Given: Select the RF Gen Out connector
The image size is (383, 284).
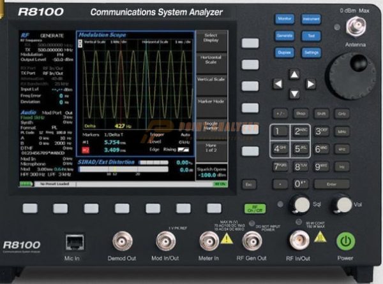Looking at the screenshot, I should coord(252,241).
